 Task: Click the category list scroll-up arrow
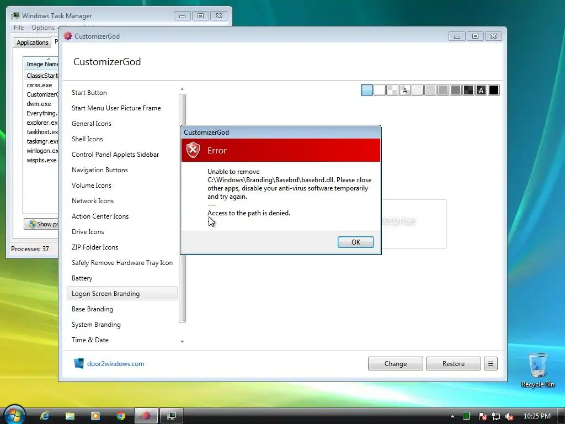coord(182,89)
